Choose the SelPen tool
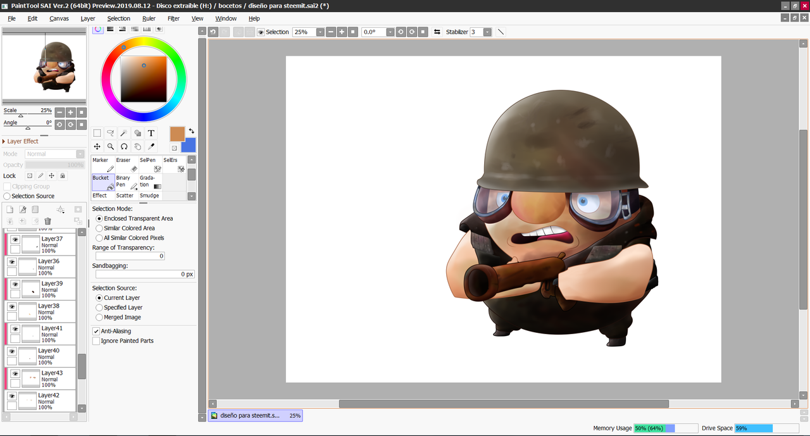810x436 pixels. 151,165
